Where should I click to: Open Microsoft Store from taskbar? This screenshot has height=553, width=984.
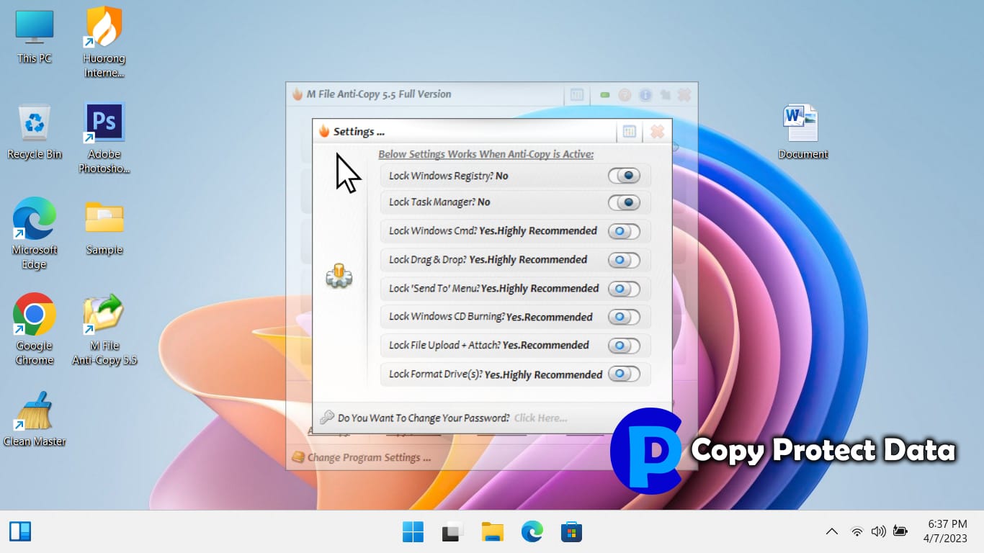[571, 532]
